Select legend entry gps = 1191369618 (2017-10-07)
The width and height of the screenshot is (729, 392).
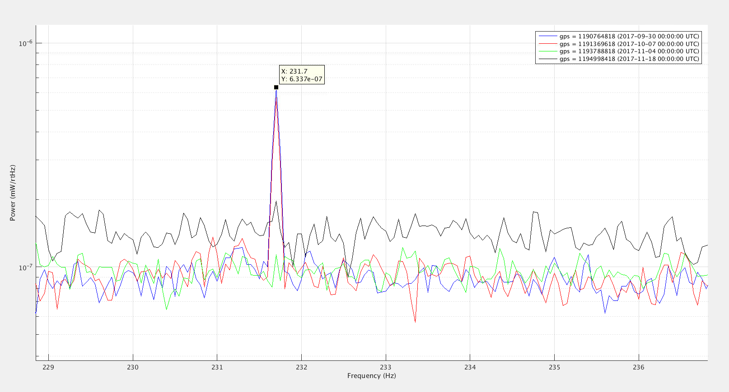click(629, 44)
